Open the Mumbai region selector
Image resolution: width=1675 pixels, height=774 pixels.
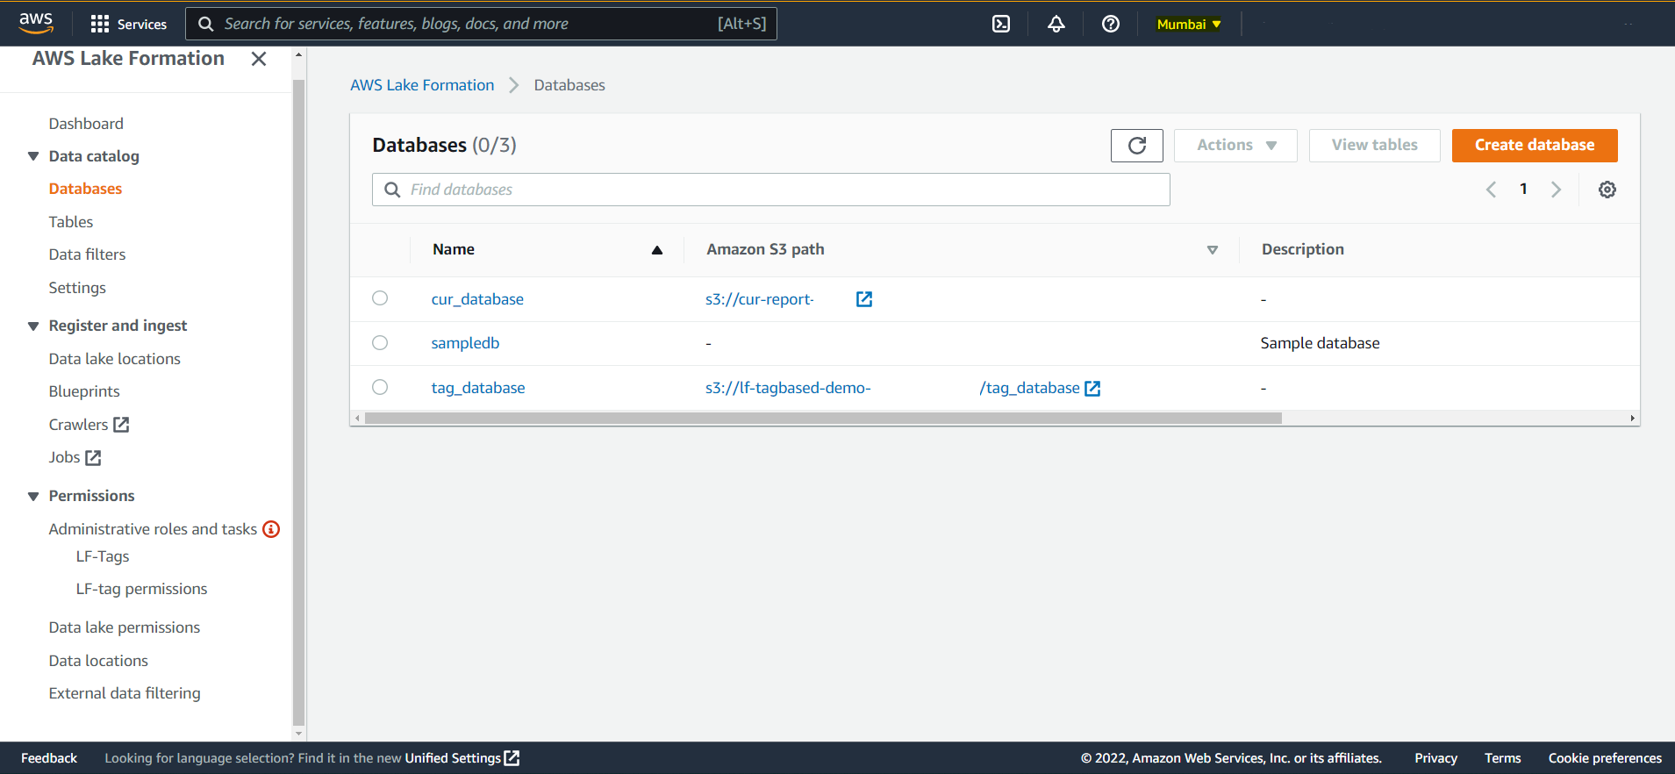(x=1189, y=25)
